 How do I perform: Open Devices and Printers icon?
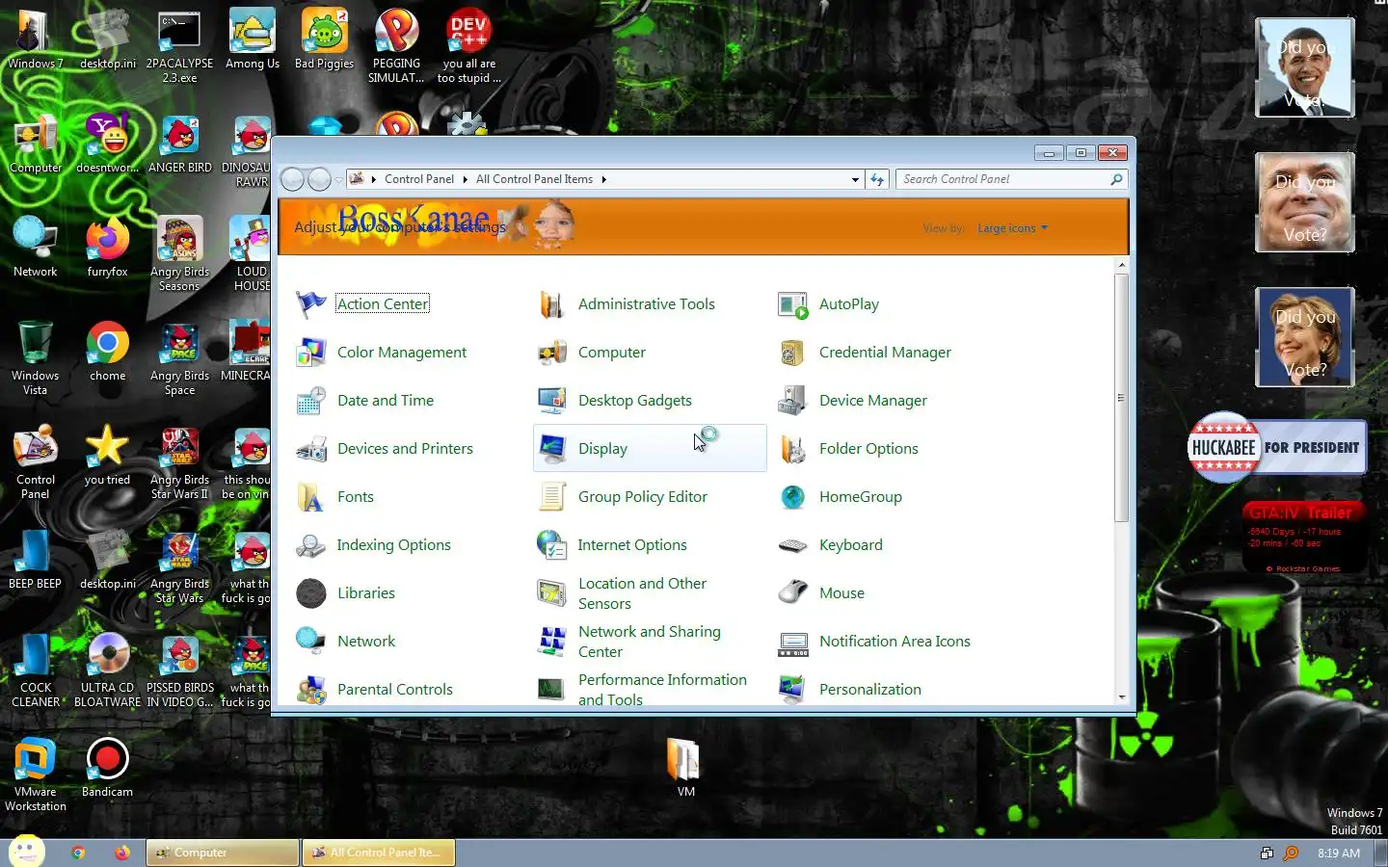point(310,449)
